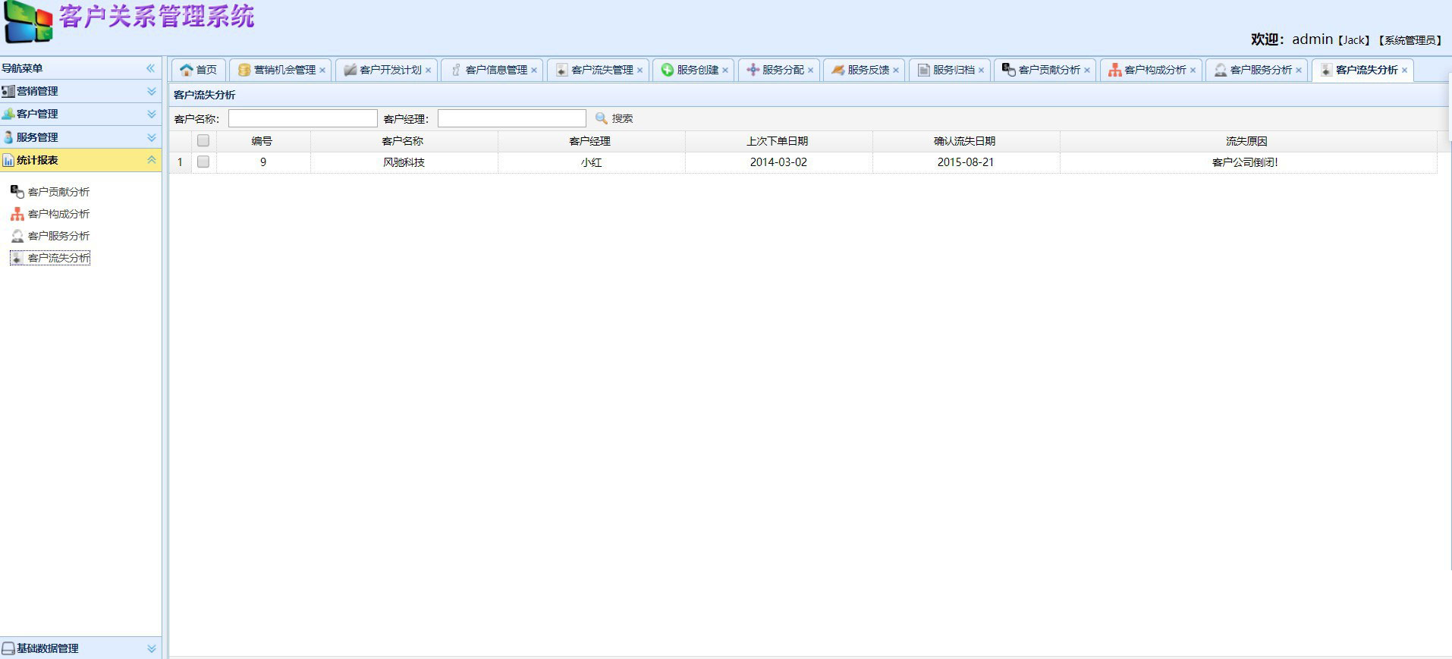The image size is (1452, 659).
Task: Collapse the 导航菜单 navigation panel
Action: tap(150, 68)
